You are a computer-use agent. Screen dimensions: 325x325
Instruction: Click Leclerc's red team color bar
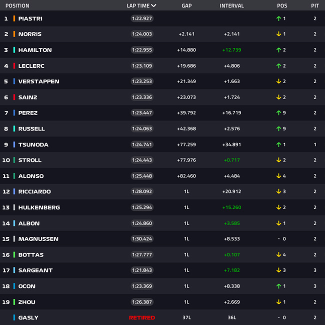pos(14,65)
